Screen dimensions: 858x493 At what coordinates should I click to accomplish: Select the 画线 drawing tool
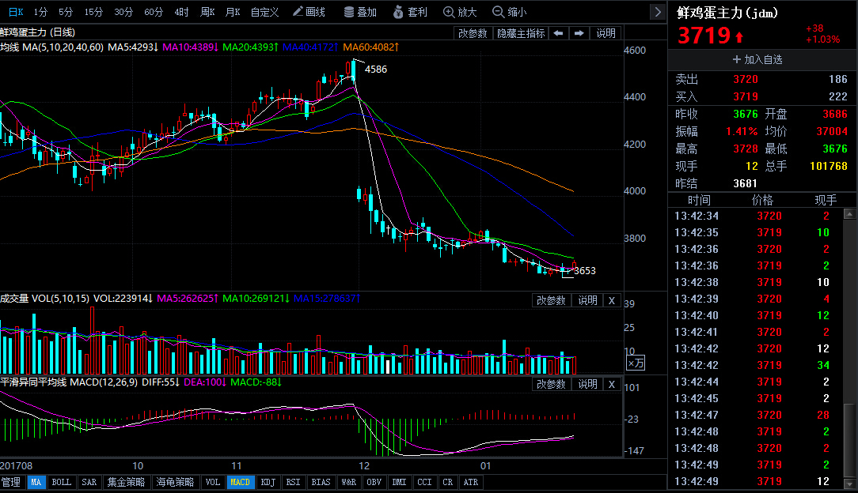[308, 12]
